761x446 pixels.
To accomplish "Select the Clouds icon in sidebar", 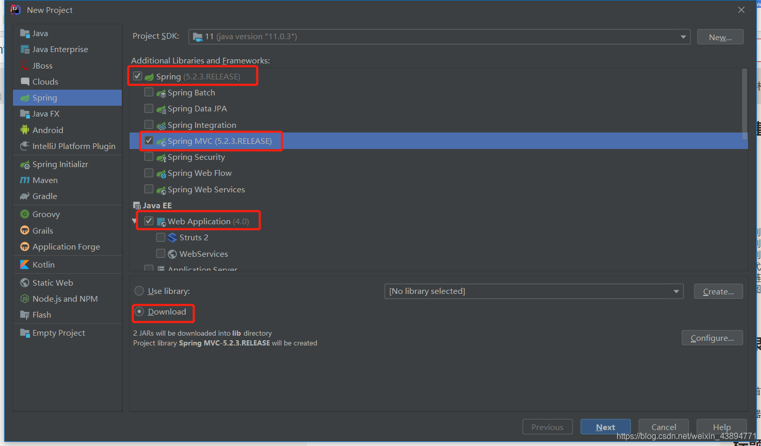I will pos(25,81).
